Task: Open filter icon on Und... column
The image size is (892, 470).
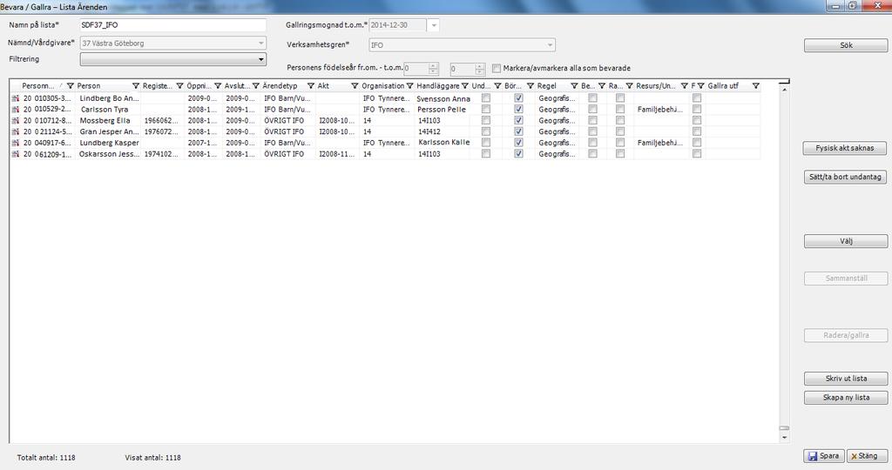Action: tap(497, 86)
